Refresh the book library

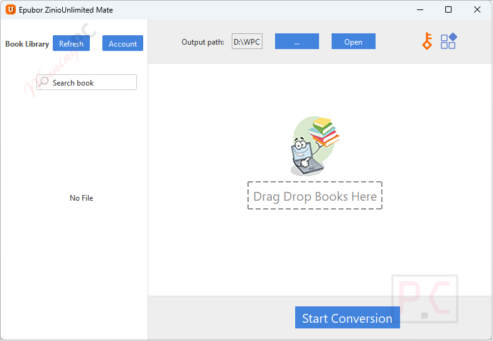[72, 43]
